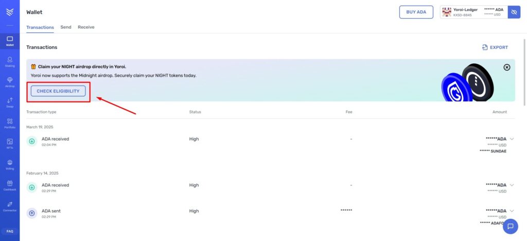
Task: Expand the March 19 ADA received transaction
Action: pyautogui.click(x=512, y=139)
